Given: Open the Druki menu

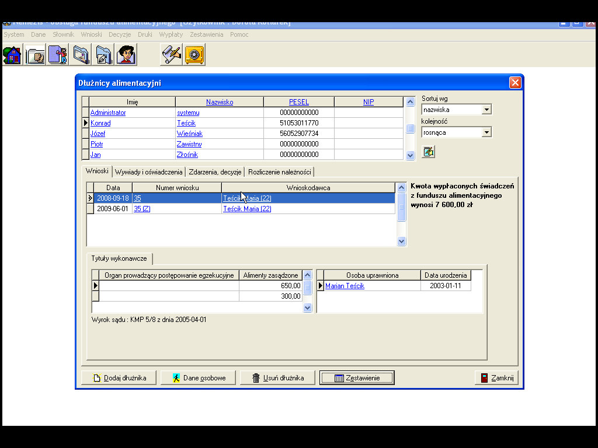Looking at the screenshot, I should click(x=145, y=34).
